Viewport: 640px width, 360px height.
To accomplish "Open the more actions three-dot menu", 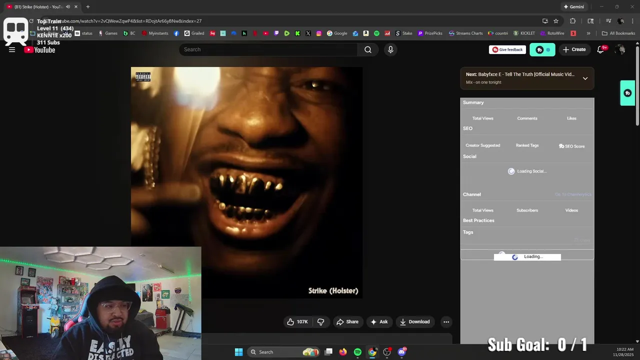I will pyautogui.click(x=446, y=322).
